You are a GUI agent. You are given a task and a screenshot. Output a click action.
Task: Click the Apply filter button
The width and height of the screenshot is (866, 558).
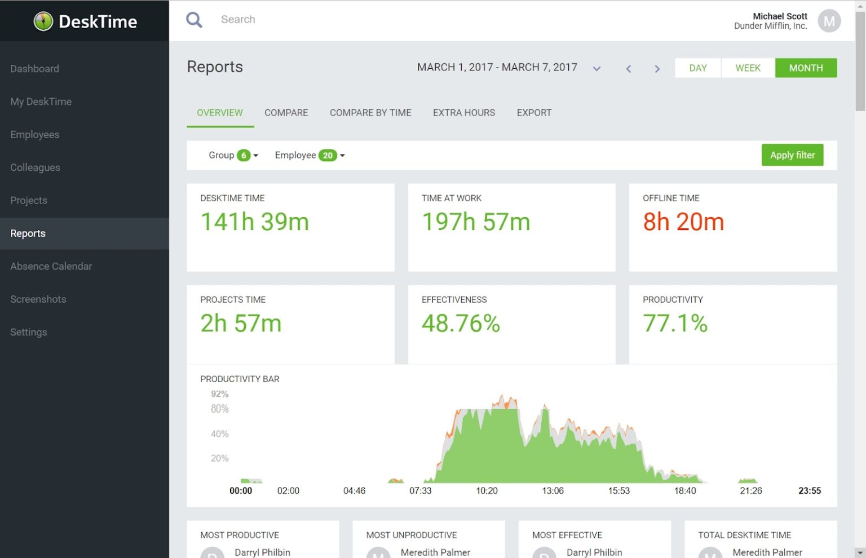click(792, 155)
